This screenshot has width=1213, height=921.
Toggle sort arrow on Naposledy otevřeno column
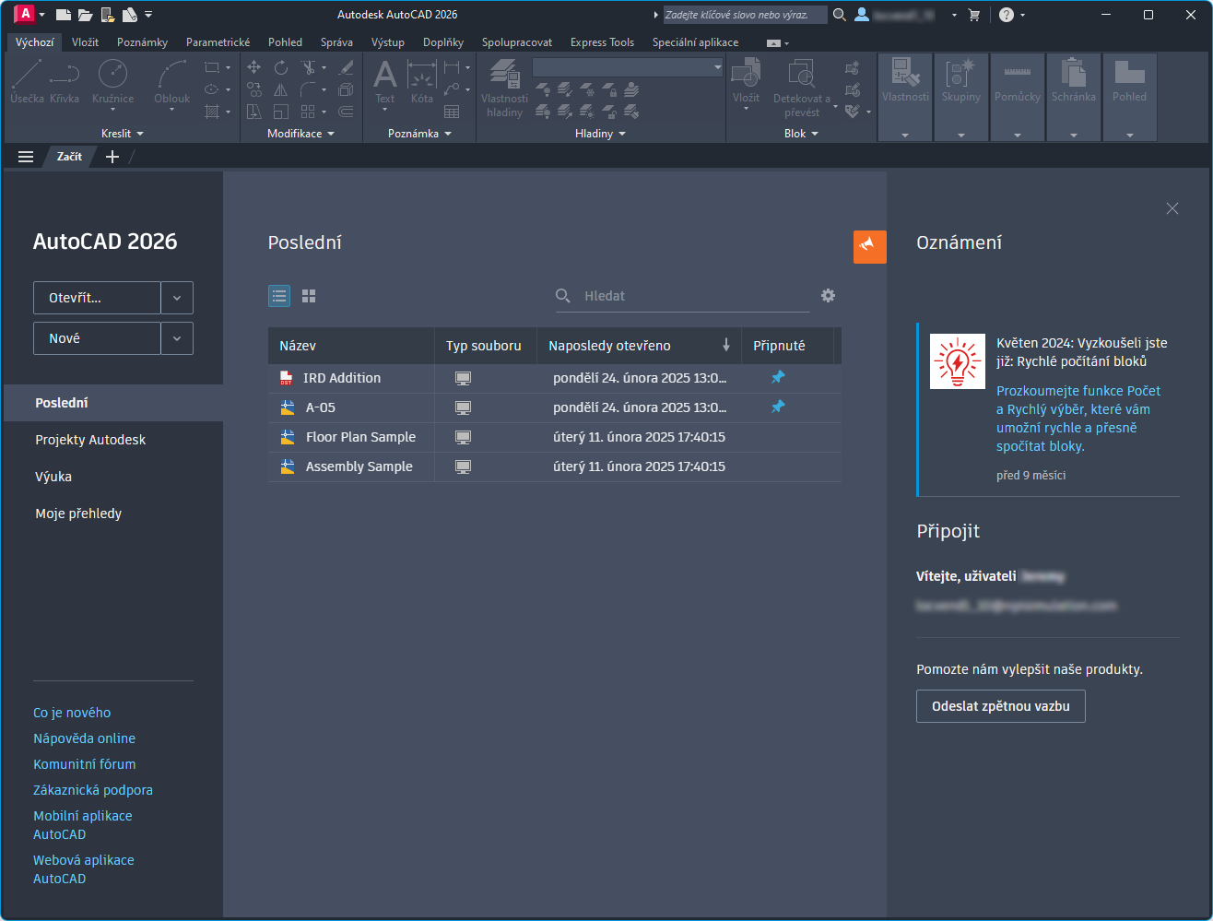(x=726, y=345)
